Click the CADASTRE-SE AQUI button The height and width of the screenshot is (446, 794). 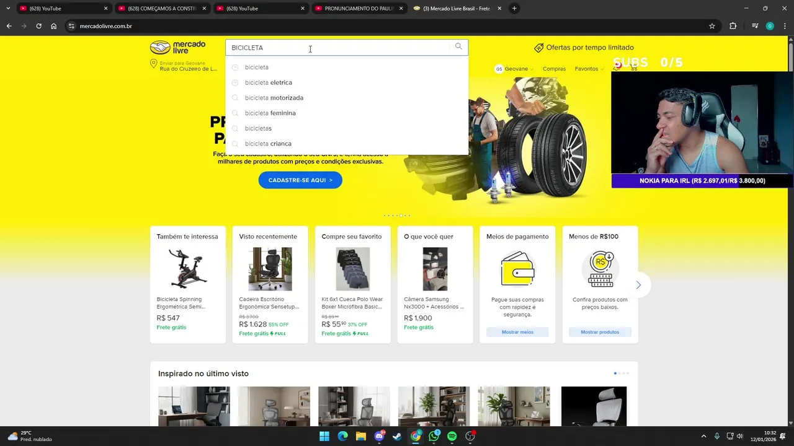tap(300, 180)
